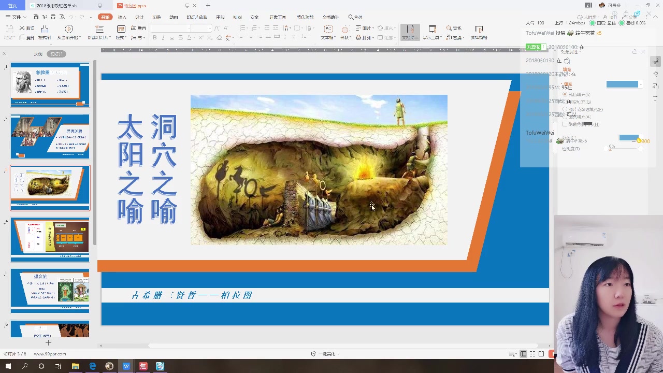Open File Explorer from taskbar
Screen dimensions: 663x373
pos(76,366)
